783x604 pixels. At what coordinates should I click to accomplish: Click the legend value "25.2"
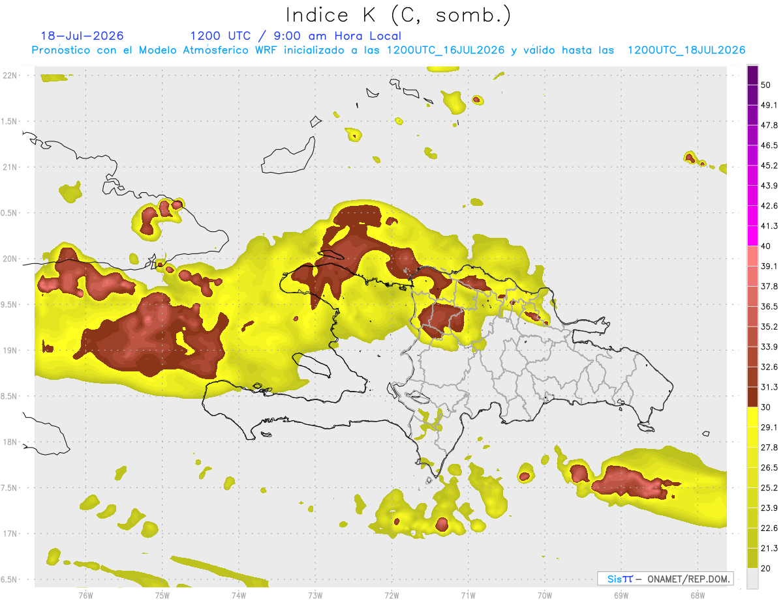[x=769, y=487]
